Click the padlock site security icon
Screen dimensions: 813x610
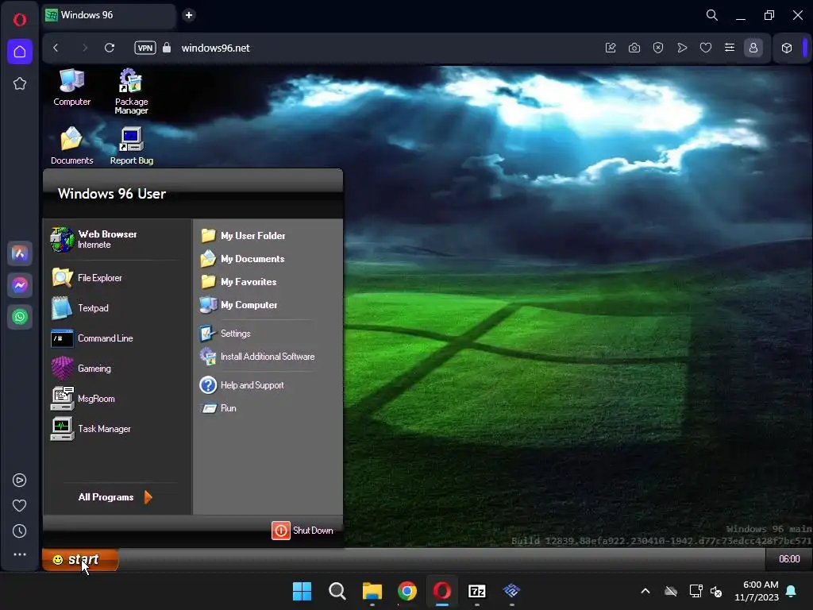[167, 48]
